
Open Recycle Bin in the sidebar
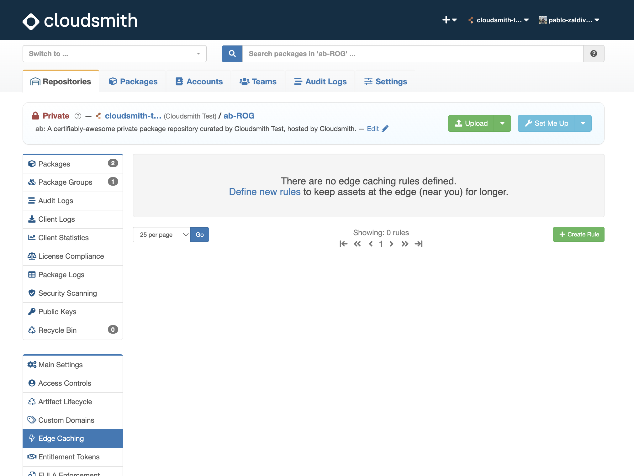coord(73,330)
